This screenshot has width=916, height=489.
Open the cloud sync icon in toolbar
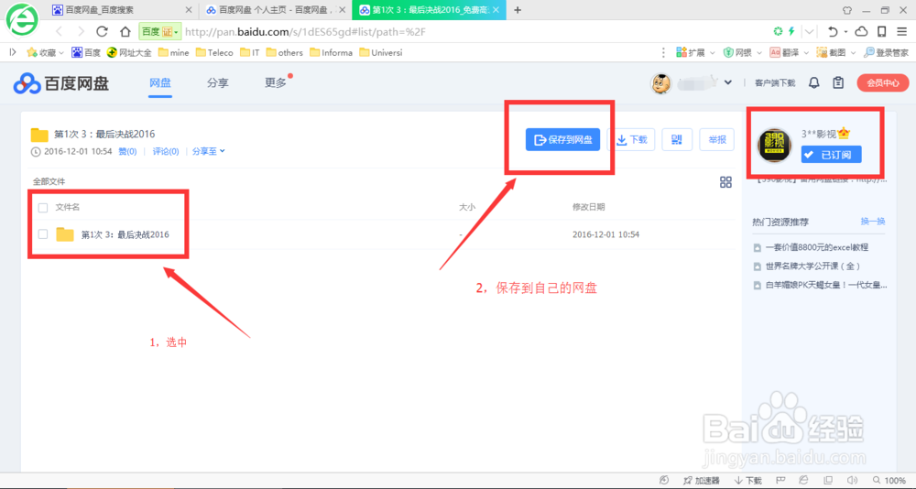tap(861, 31)
